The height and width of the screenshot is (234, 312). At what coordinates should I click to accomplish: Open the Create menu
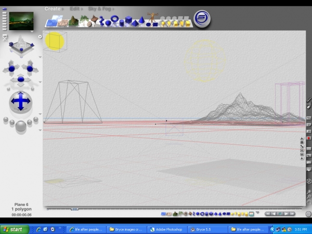[53, 9]
